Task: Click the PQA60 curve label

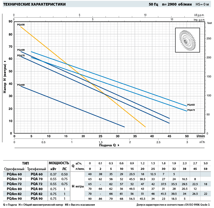Action: (x=21, y=85)
